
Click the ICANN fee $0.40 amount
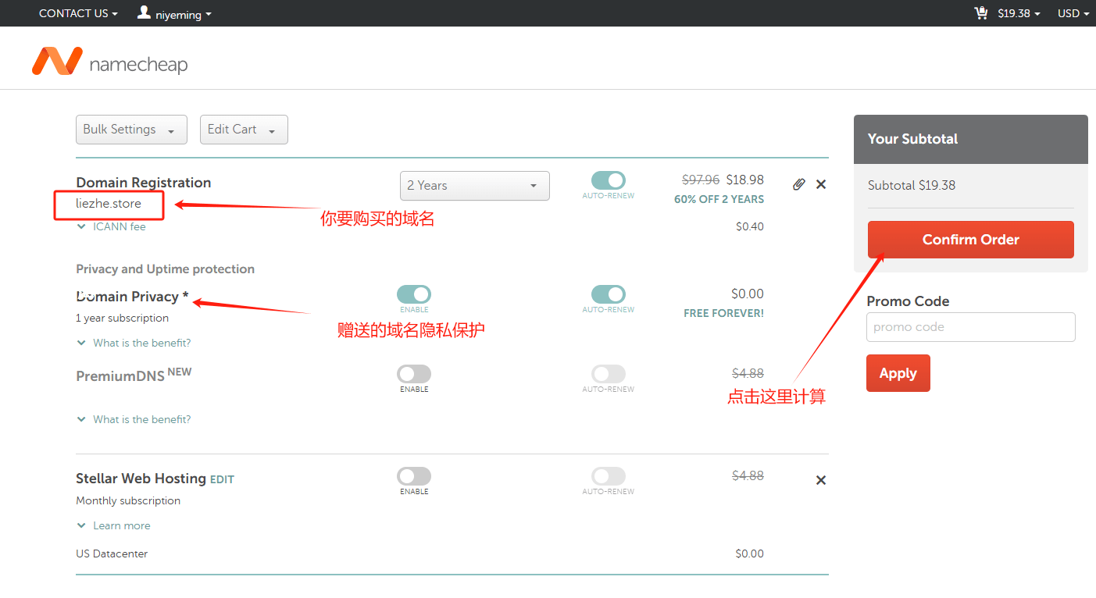pos(750,226)
